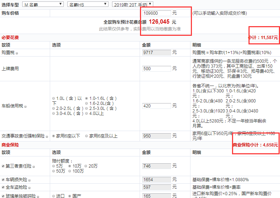Viewport: 280px width, 198px height.
Task: Click the purchase tax formula text
Action: [232, 53]
